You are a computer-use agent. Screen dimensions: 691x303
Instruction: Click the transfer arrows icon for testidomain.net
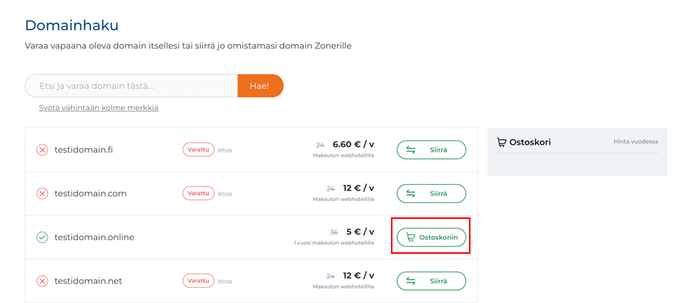[411, 282]
